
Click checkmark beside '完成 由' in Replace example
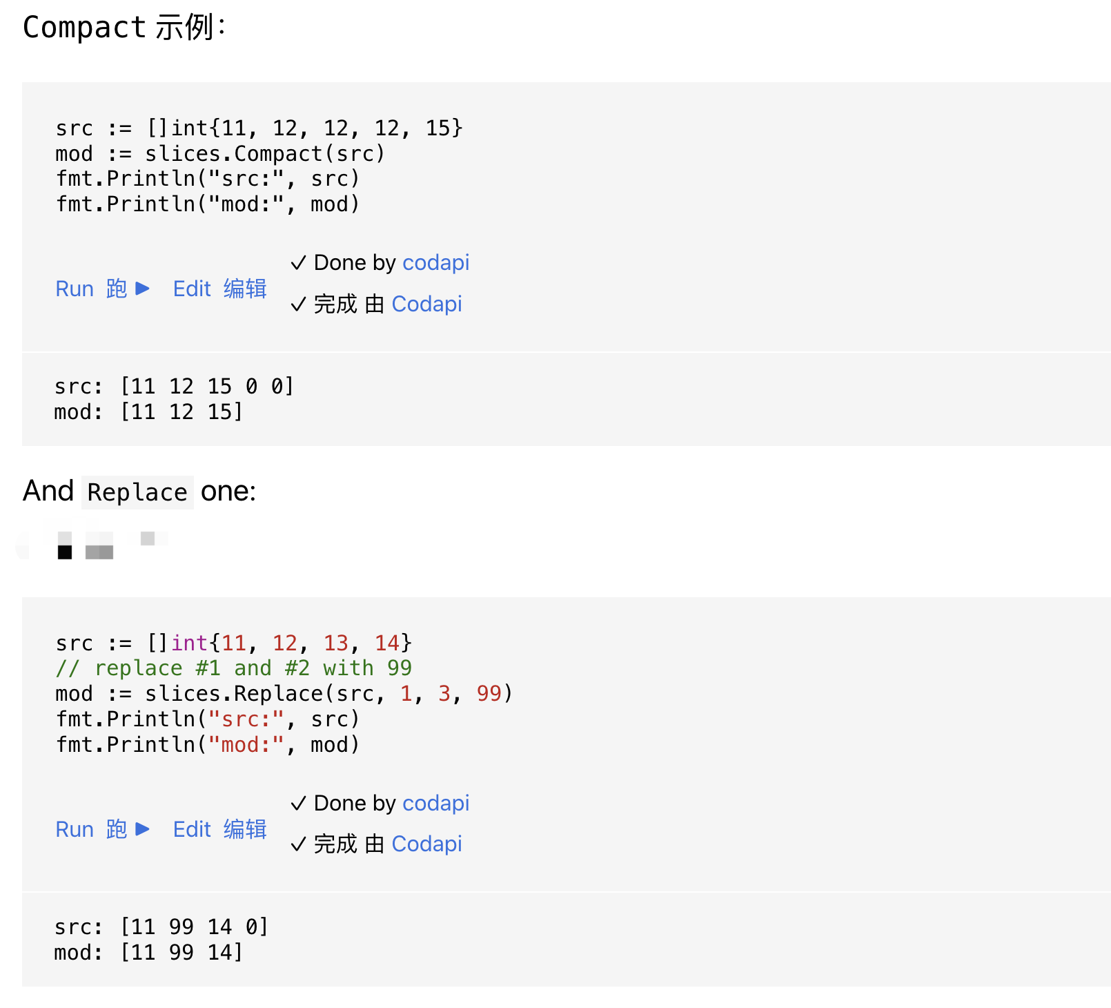point(298,844)
